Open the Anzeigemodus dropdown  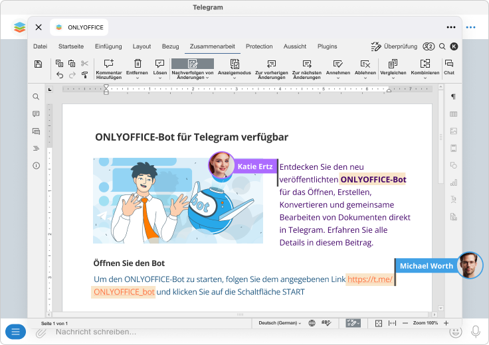(235, 78)
